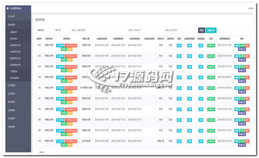Expand the 会员管理 sidebar menu

click(18, 85)
